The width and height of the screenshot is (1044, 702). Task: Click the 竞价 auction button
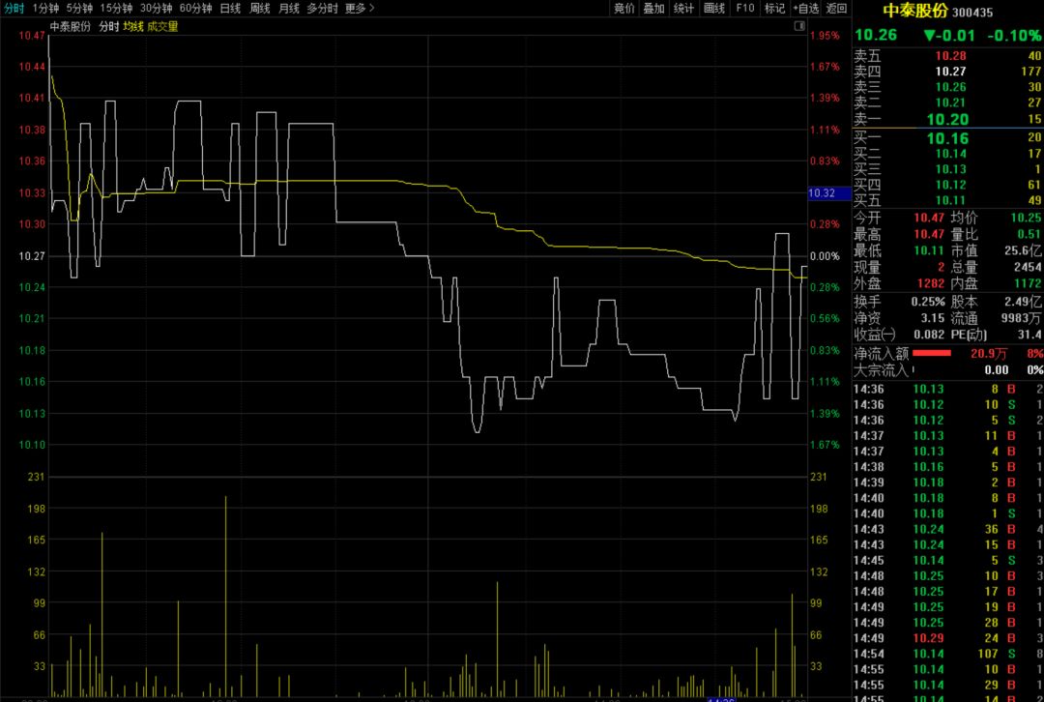click(624, 8)
